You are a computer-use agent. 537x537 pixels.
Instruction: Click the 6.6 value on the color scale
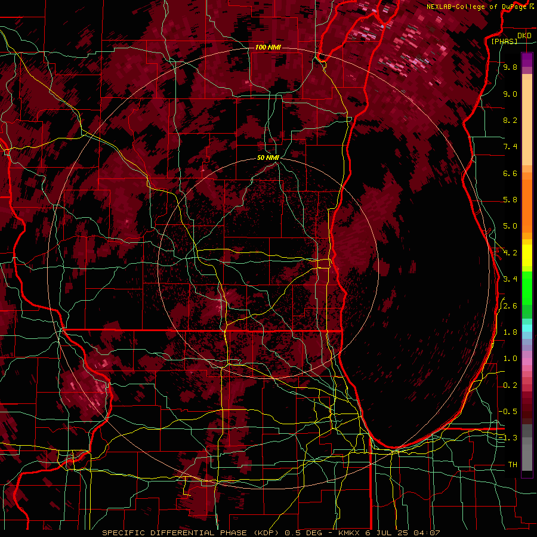click(510, 173)
